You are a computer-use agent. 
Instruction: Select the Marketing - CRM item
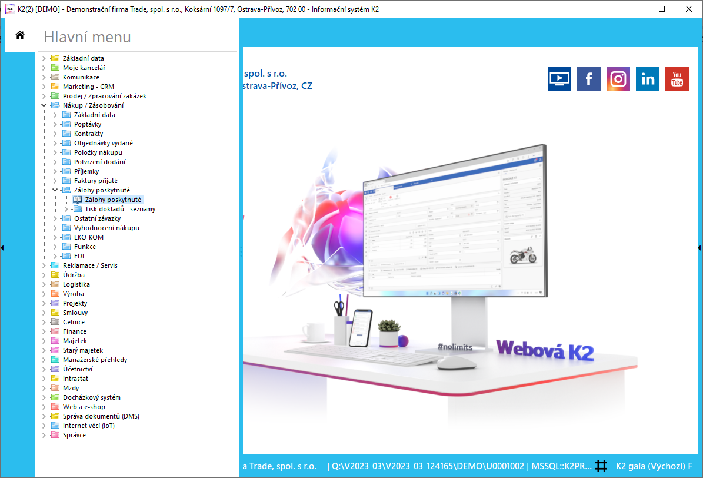click(88, 87)
